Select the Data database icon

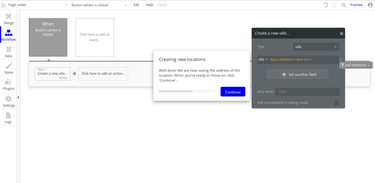click(x=8, y=49)
